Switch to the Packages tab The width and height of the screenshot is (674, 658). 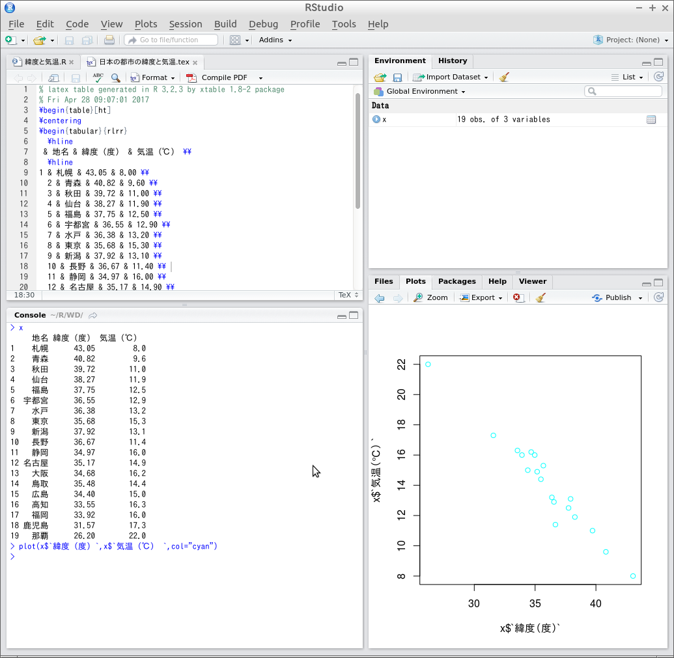click(457, 281)
